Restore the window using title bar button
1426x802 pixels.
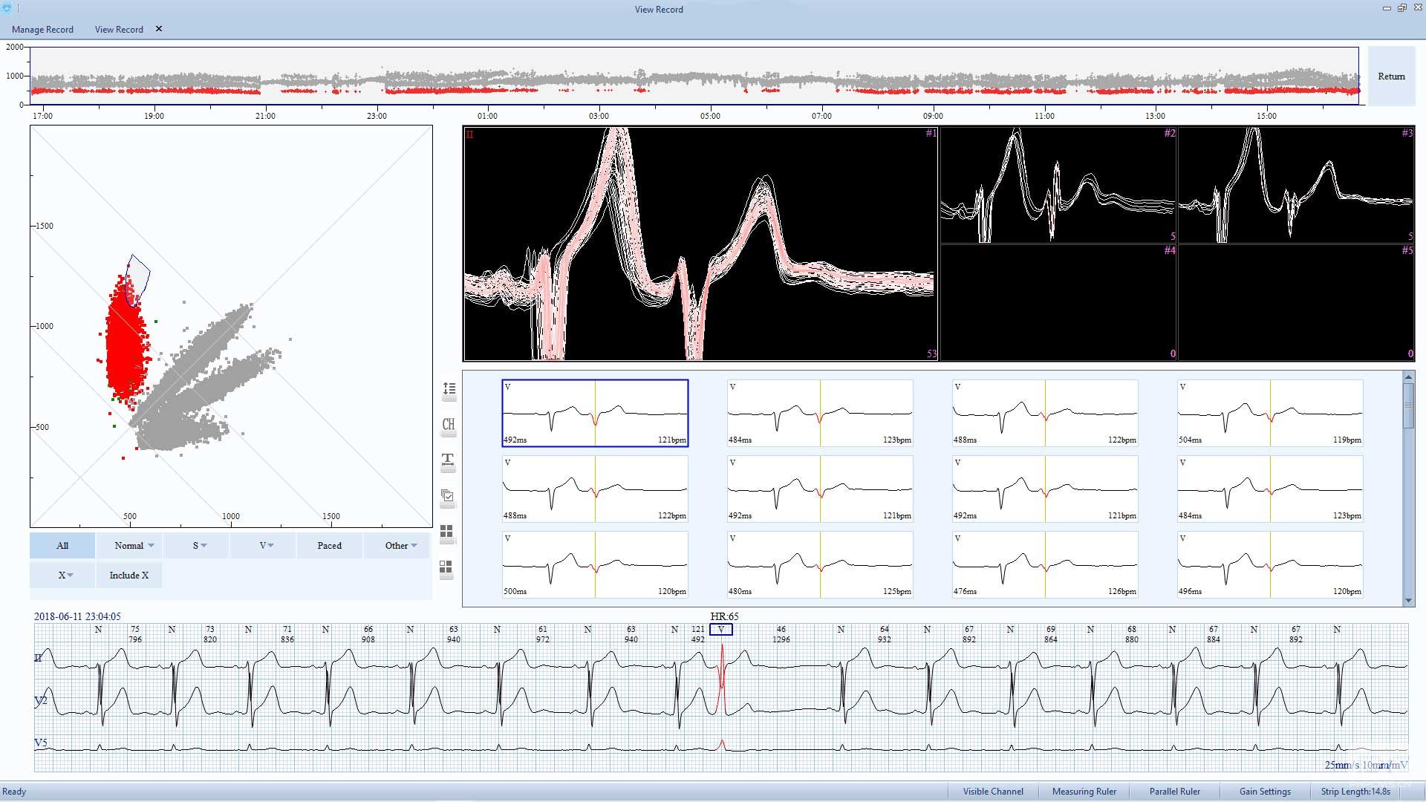1401,8
